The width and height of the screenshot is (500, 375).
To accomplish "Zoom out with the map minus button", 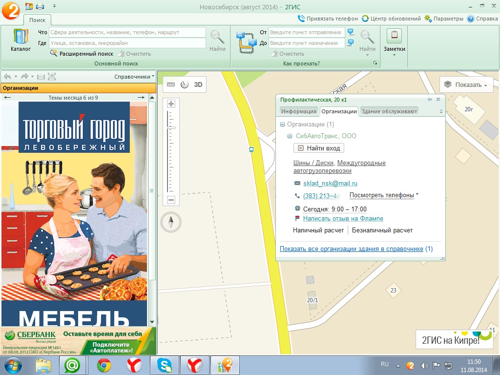I will 171,200.
